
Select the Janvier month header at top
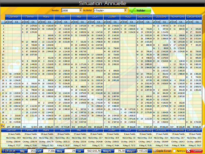click(x=13, y=16)
